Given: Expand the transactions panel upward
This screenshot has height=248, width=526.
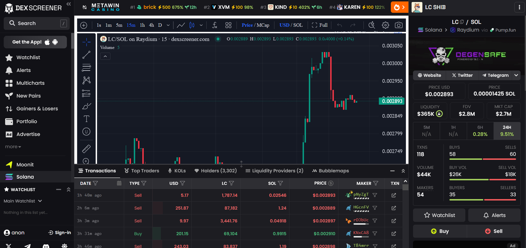Looking at the screenshot, I should (x=403, y=171).
